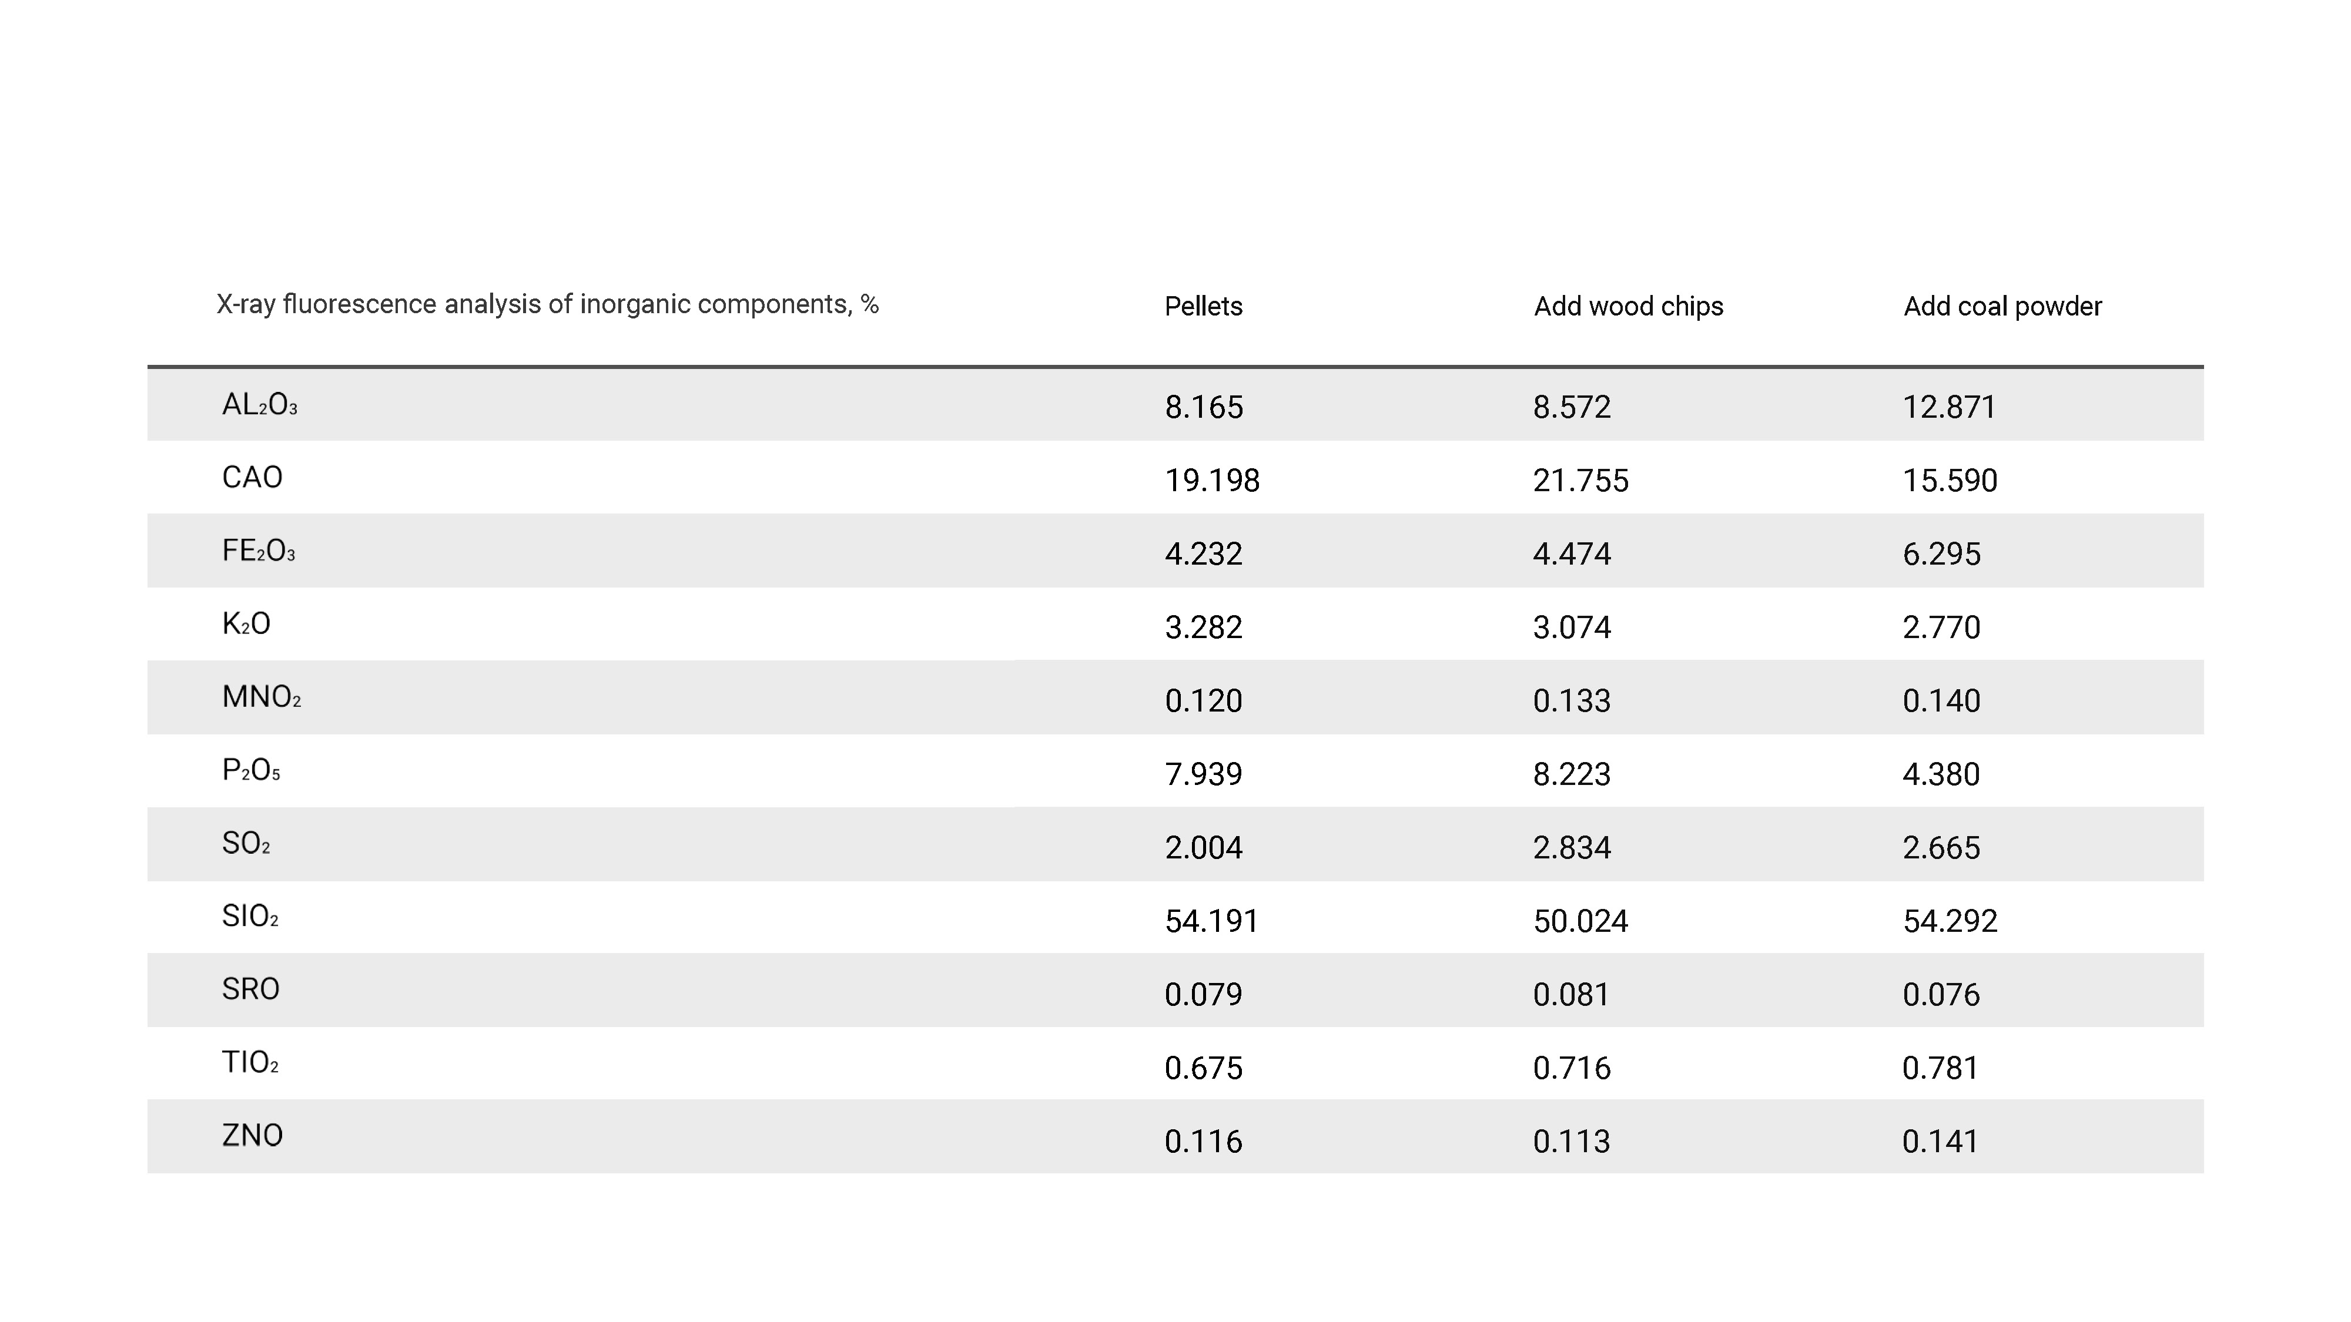Click the K₂O row label
The image size is (2351, 1322).
coord(246,625)
